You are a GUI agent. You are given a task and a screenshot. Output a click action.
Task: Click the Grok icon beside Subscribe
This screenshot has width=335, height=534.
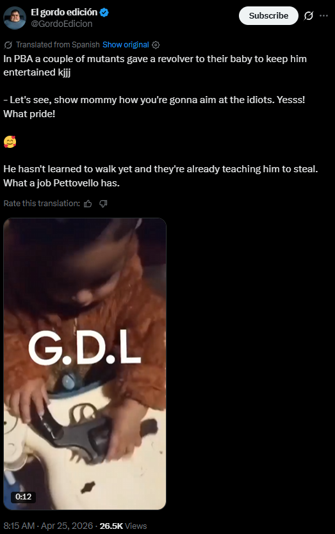point(309,15)
